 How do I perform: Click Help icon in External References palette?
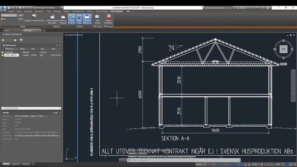click(21, 40)
